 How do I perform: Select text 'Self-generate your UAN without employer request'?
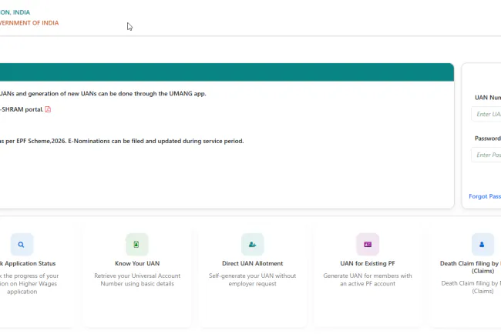coord(252,280)
